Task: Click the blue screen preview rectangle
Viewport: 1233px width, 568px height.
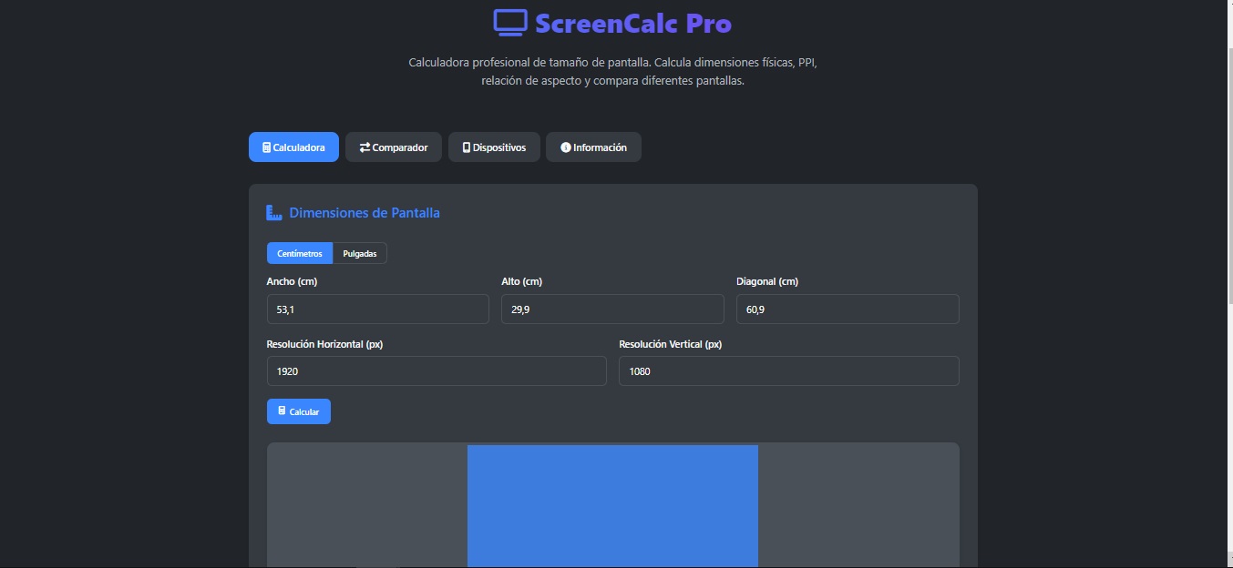Action: click(x=612, y=506)
